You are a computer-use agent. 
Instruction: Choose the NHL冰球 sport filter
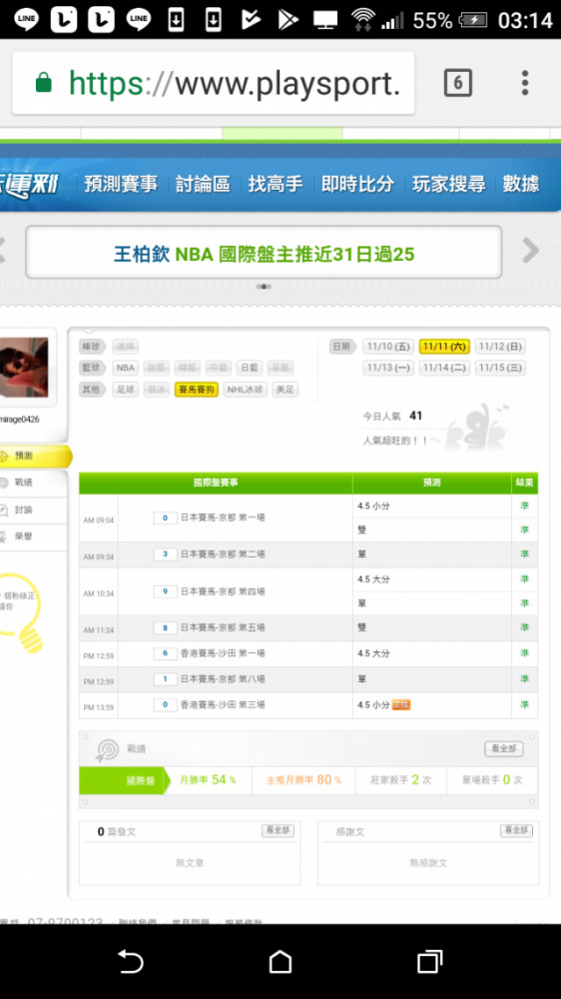pyautogui.click(x=246, y=390)
